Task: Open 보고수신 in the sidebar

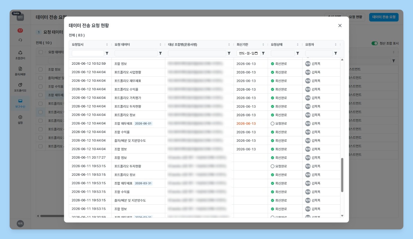Action: 20,103
